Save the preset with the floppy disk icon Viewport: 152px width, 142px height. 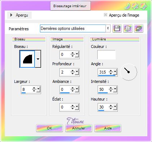pos(117,28)
